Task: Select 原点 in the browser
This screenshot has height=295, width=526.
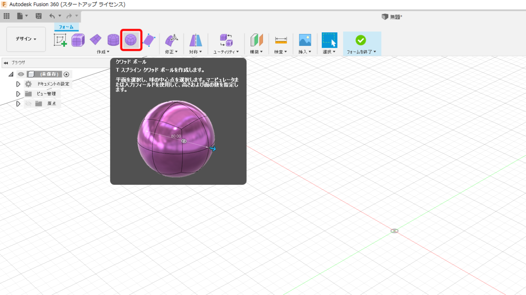Action: pyautogui.click(x=52, y=104)
